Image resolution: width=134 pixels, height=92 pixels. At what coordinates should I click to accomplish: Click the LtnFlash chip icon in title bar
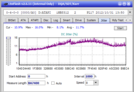click(x=6, y=4)
